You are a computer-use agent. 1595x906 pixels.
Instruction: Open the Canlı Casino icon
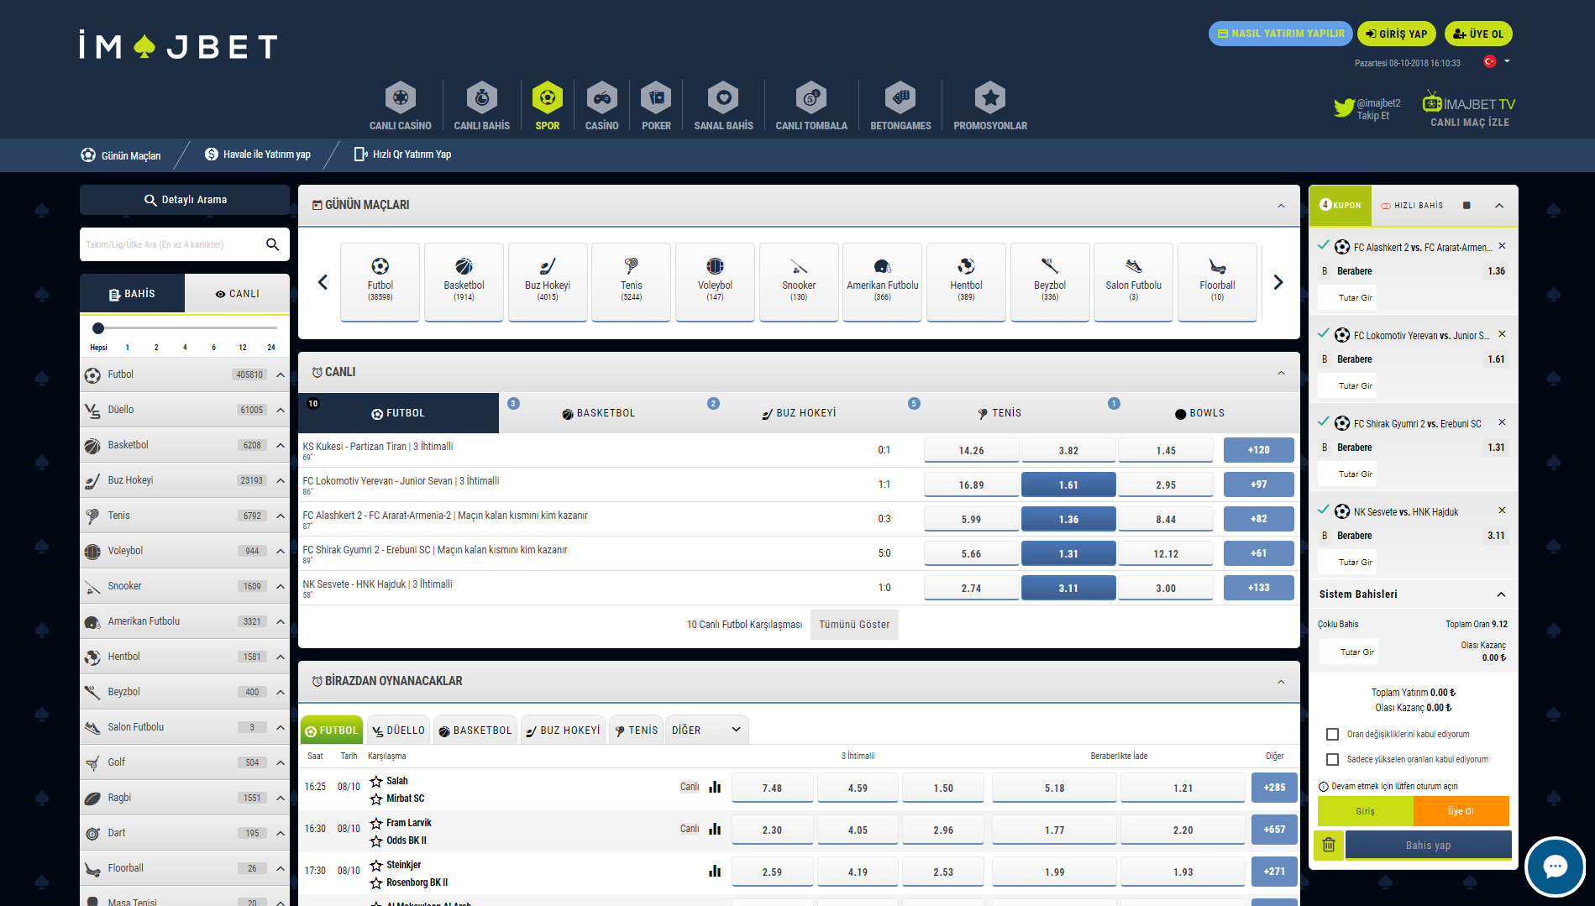pos(400,98)
